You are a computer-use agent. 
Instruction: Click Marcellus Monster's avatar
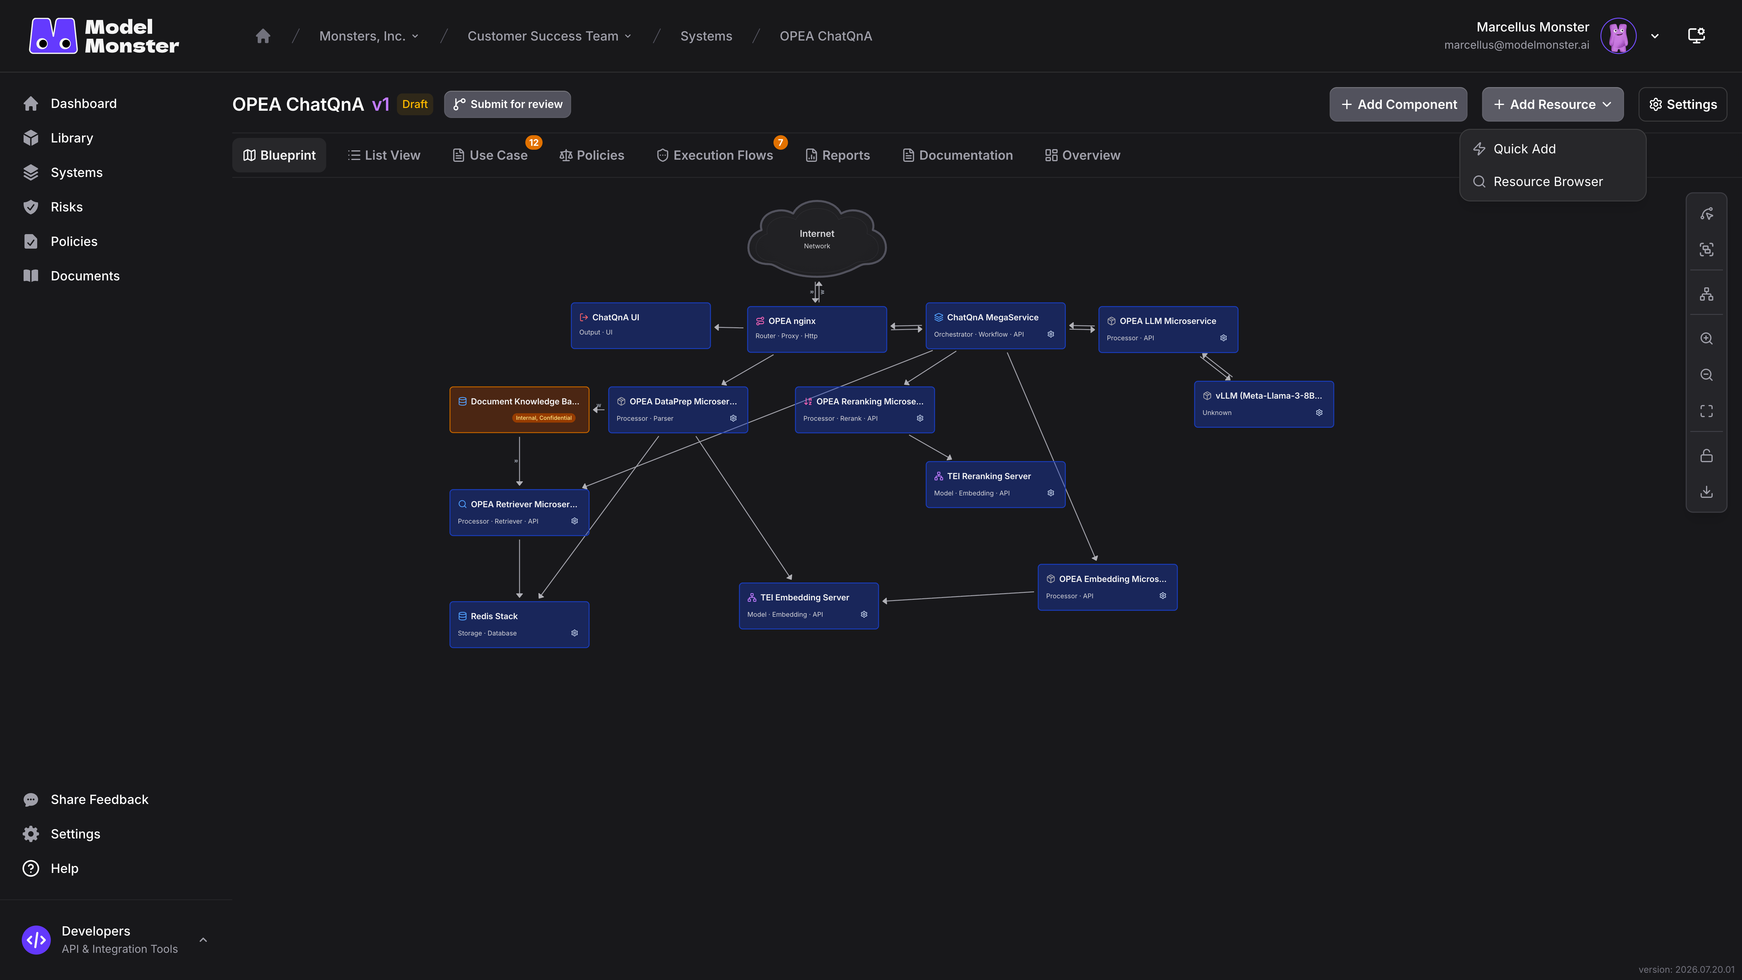click(1618, 36)
